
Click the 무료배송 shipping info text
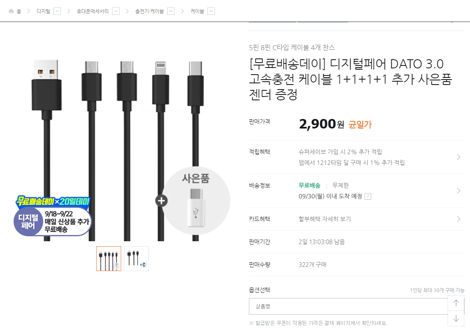point(309,185)
